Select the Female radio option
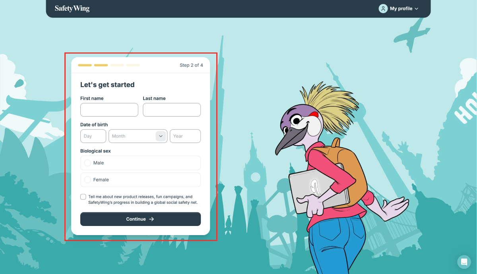 click(x=140, y=180)
